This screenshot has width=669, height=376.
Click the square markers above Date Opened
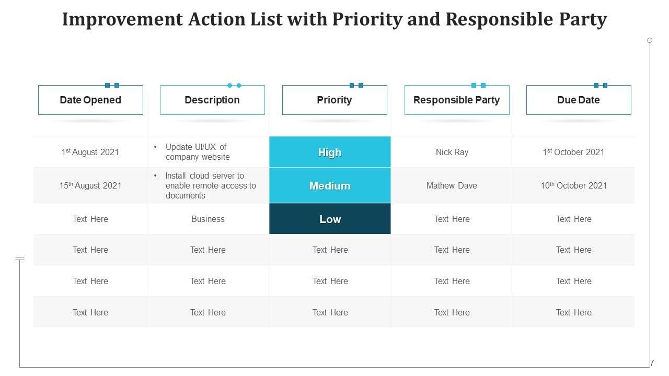pyautogui.click(x=112, y=85)
